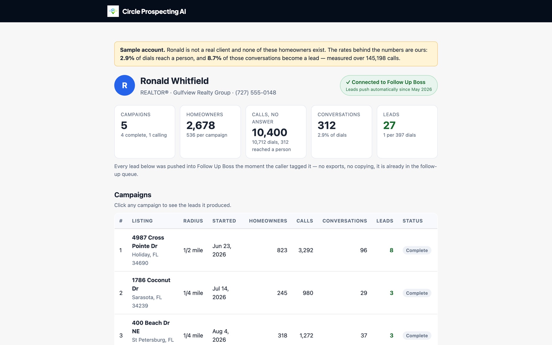Click the 8 leads count in row 1

pos(391,250)
